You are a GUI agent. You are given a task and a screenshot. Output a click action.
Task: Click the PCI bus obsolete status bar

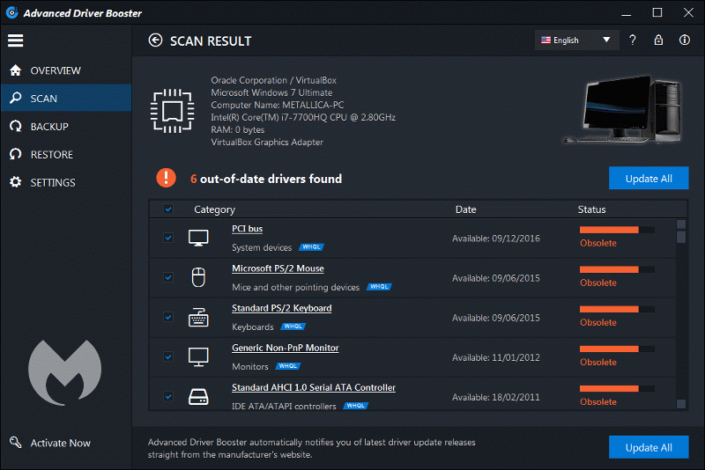[617, 230]
